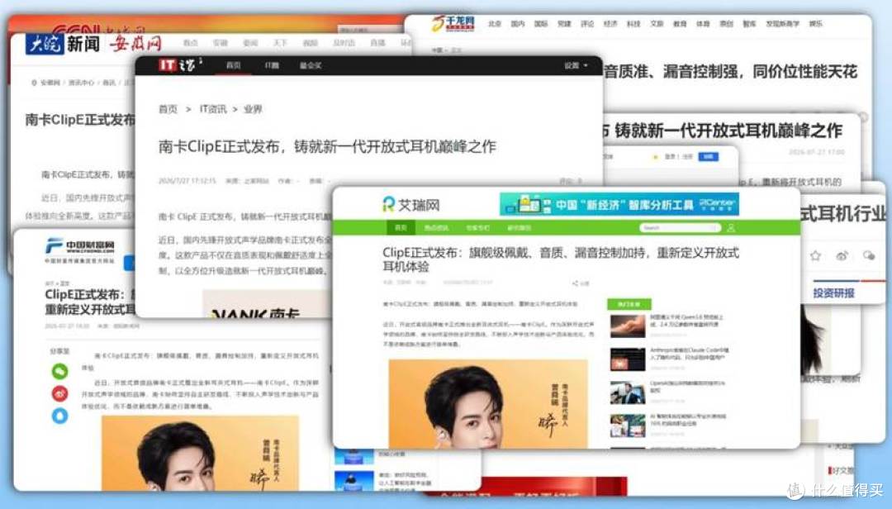
Task: Switch to the 投资研报 tab
Action: click(833, 293)
